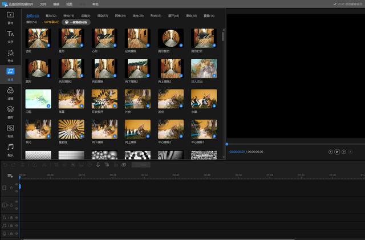Click the one-key random transition button
This screenshot has height=240, width=365.
[76, 22]
